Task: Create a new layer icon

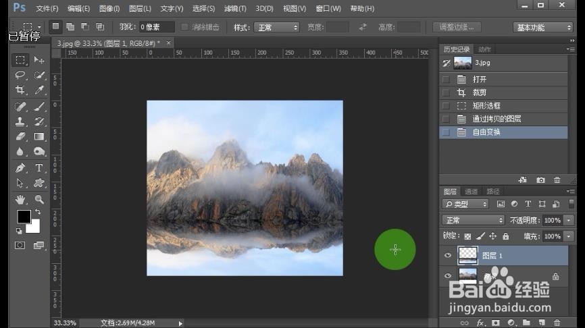Action: pyautogui.click(x=542, y=323)
